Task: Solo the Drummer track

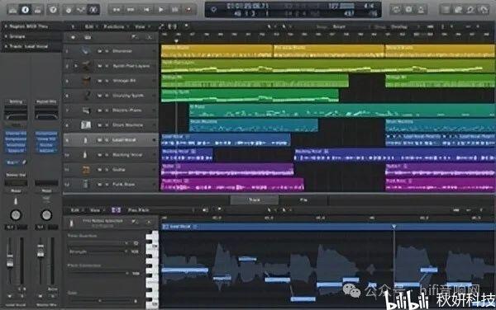Action: pyautogui.click(x=107, y=51)
